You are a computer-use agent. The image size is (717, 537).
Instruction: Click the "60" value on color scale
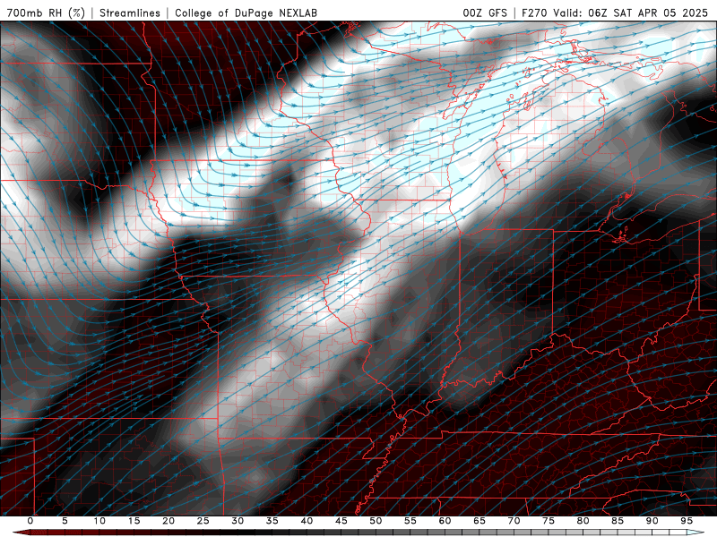[x=445, y=521]
